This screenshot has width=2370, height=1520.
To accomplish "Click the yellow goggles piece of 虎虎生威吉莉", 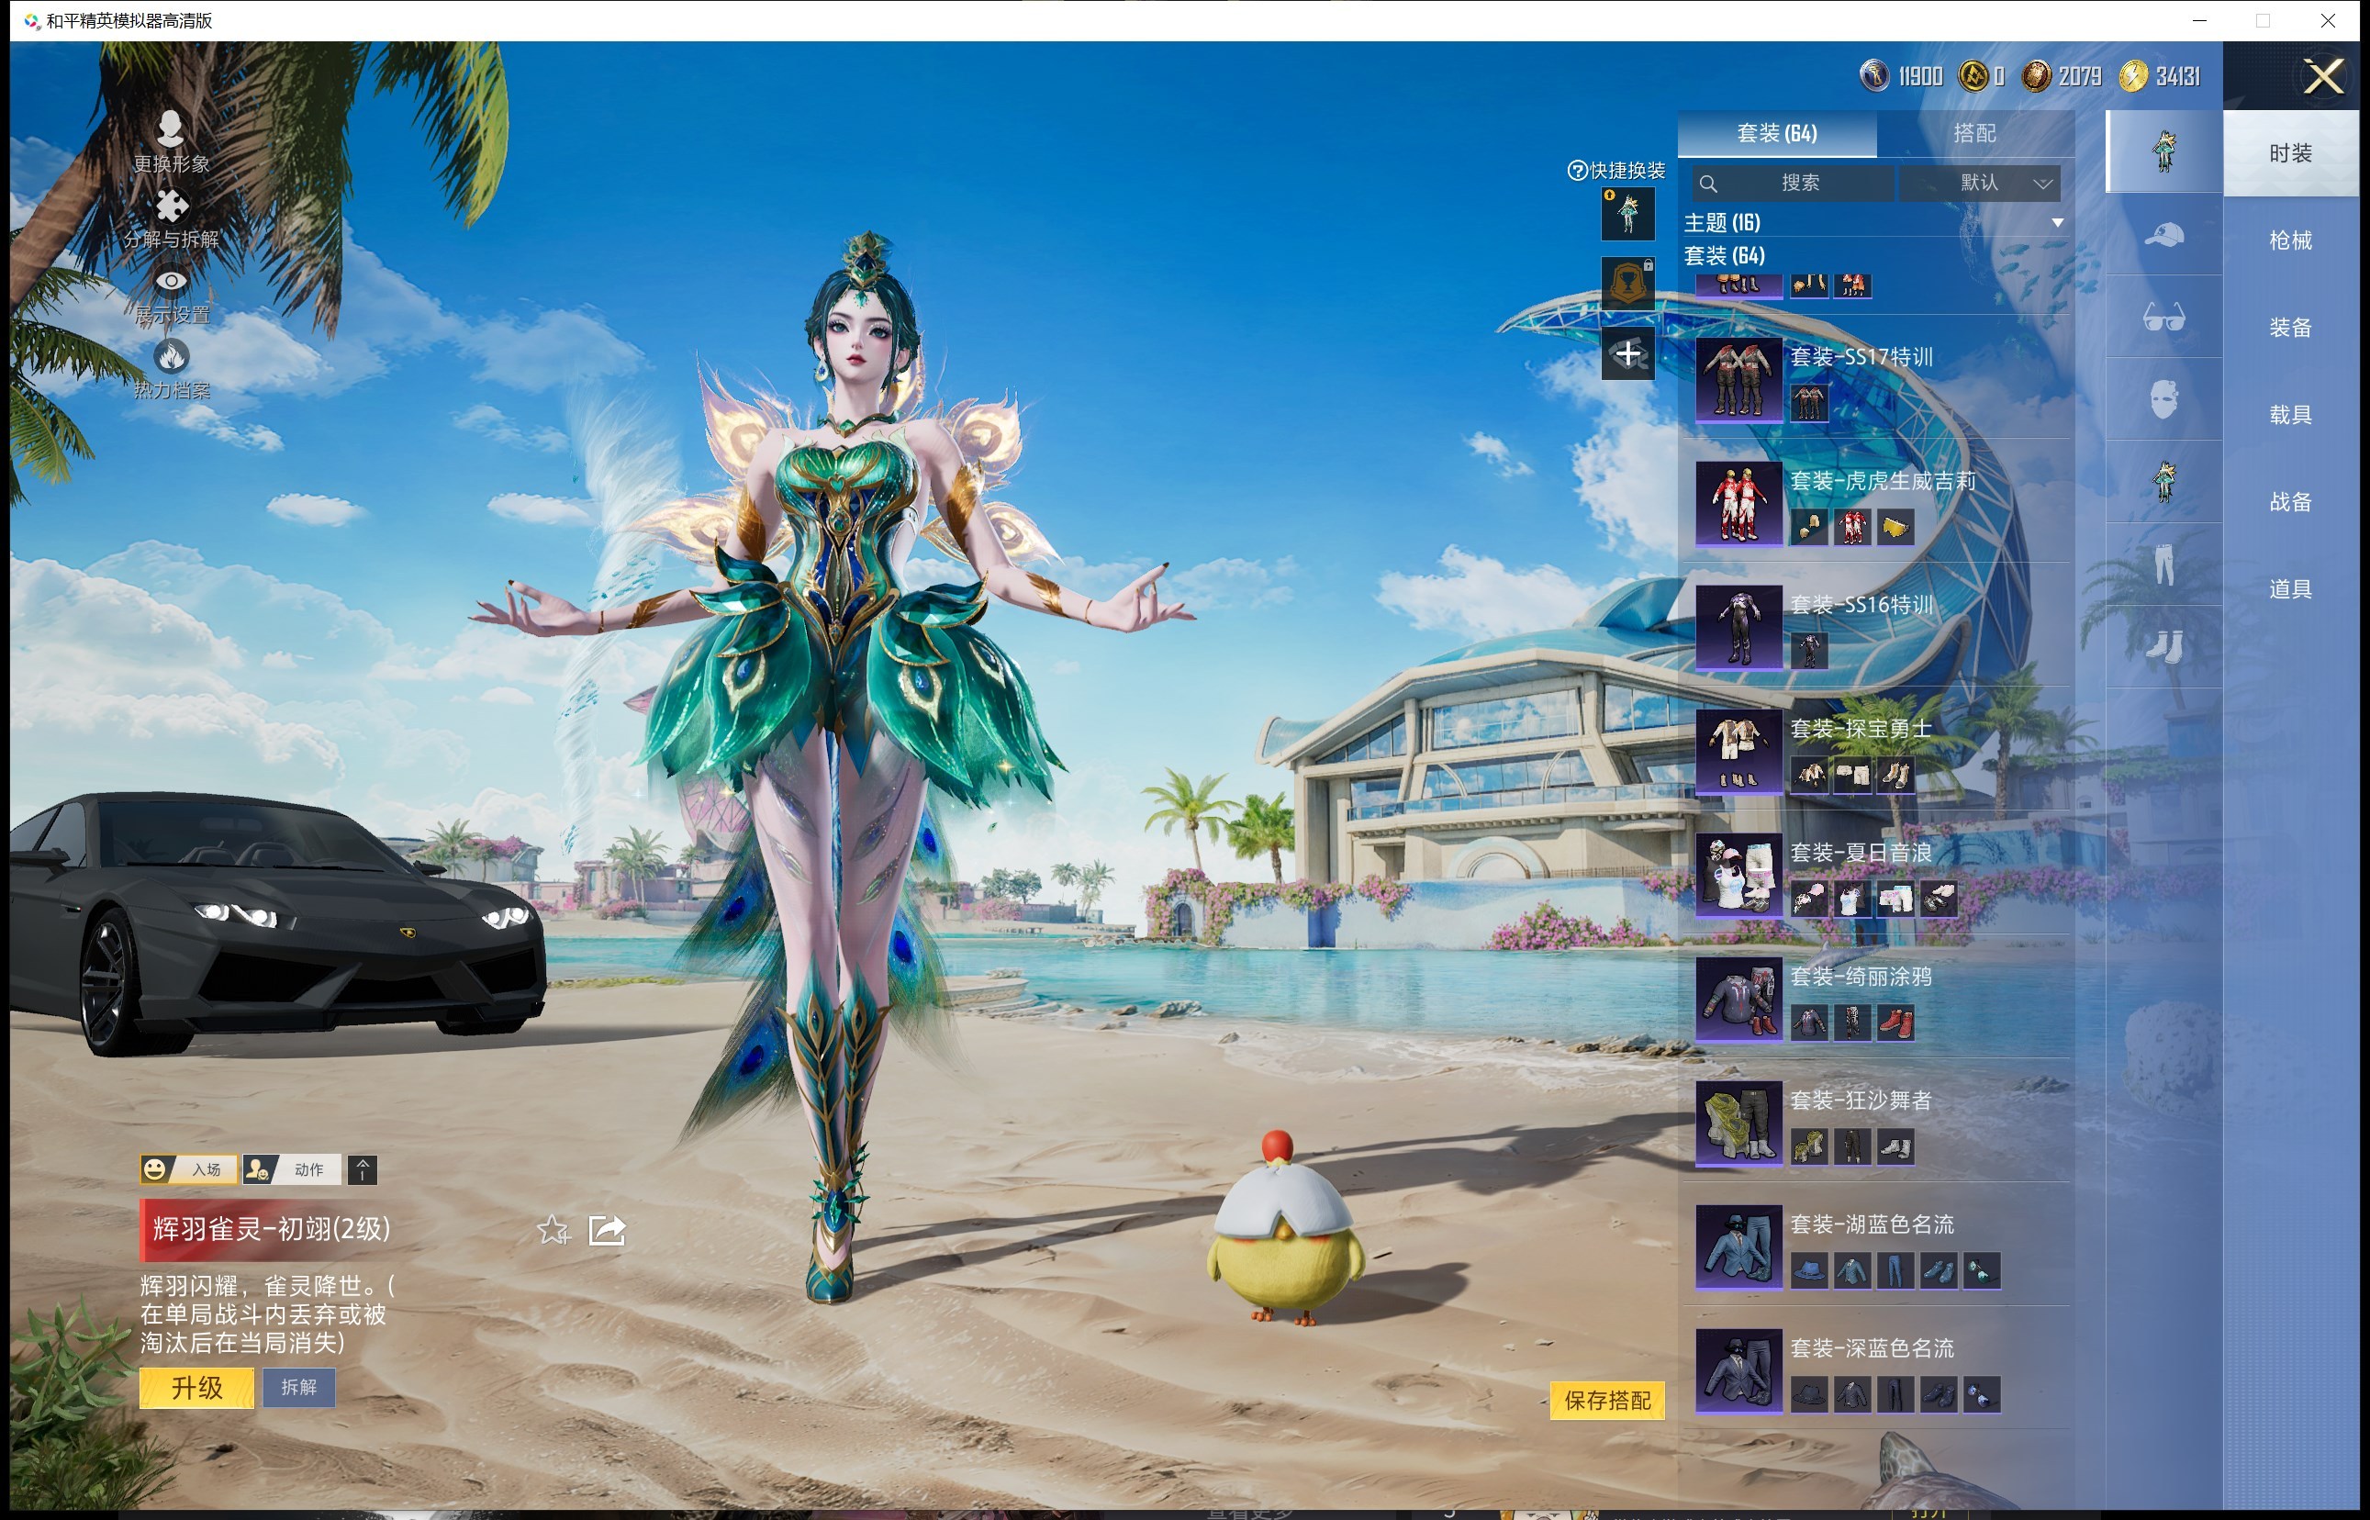I will [x=1895, y=527].
